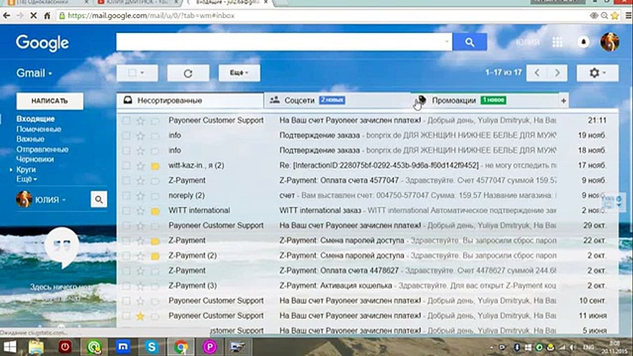This screenshot has height=356, width=633.
Task: Click the browser address bar URL
Action: tap(151, 15)
